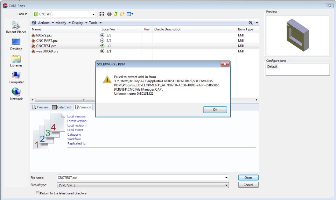
Task: Click the was 600569.prz file icon
Action: [x=34, y=51]
